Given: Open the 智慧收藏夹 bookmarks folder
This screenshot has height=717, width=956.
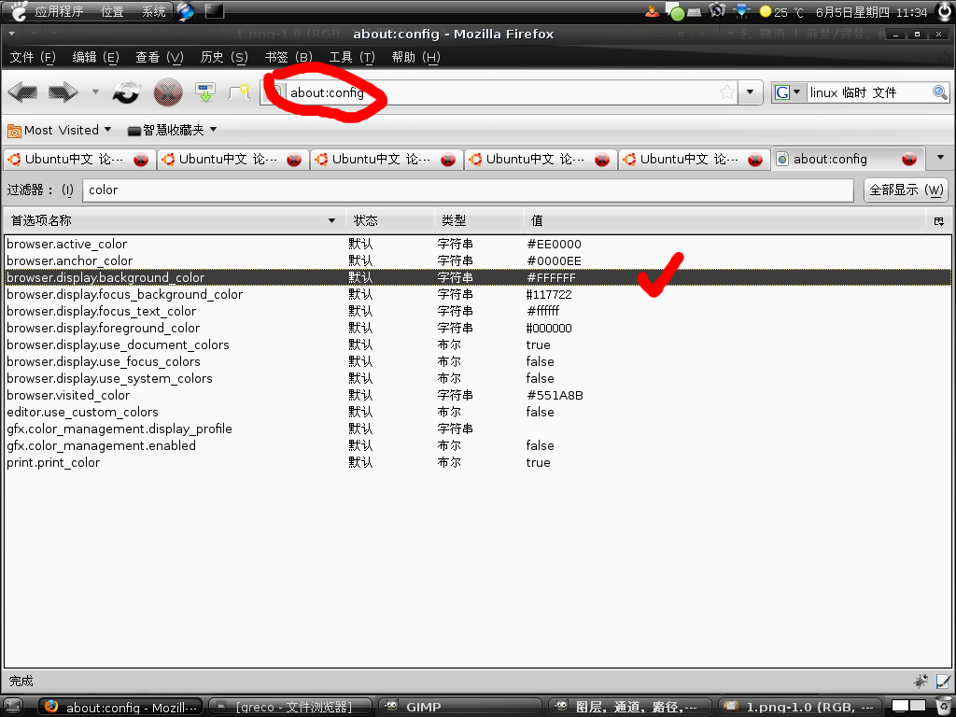Looking at the screenshot, I should tap(173, 130).
